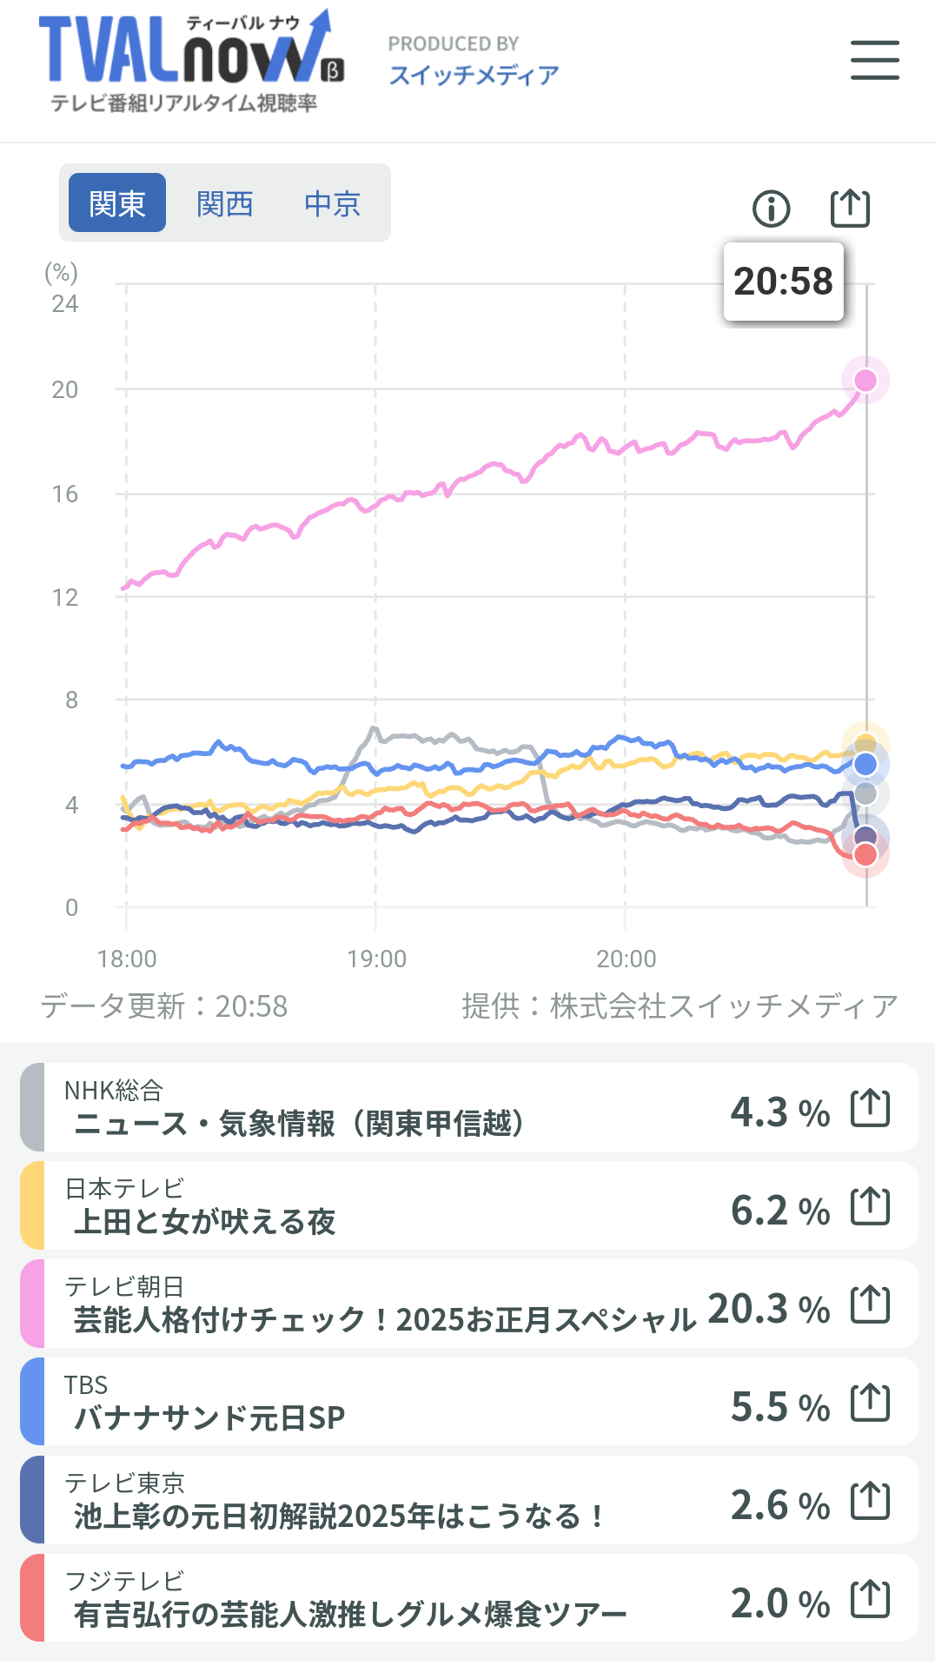Share the テレビ東京 program rating
The image size is (935, 1666).
(870, 1501)
